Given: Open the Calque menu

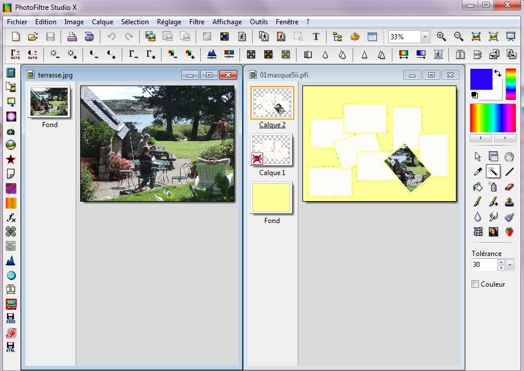Looking at the screenshot, I should [102, 22].
